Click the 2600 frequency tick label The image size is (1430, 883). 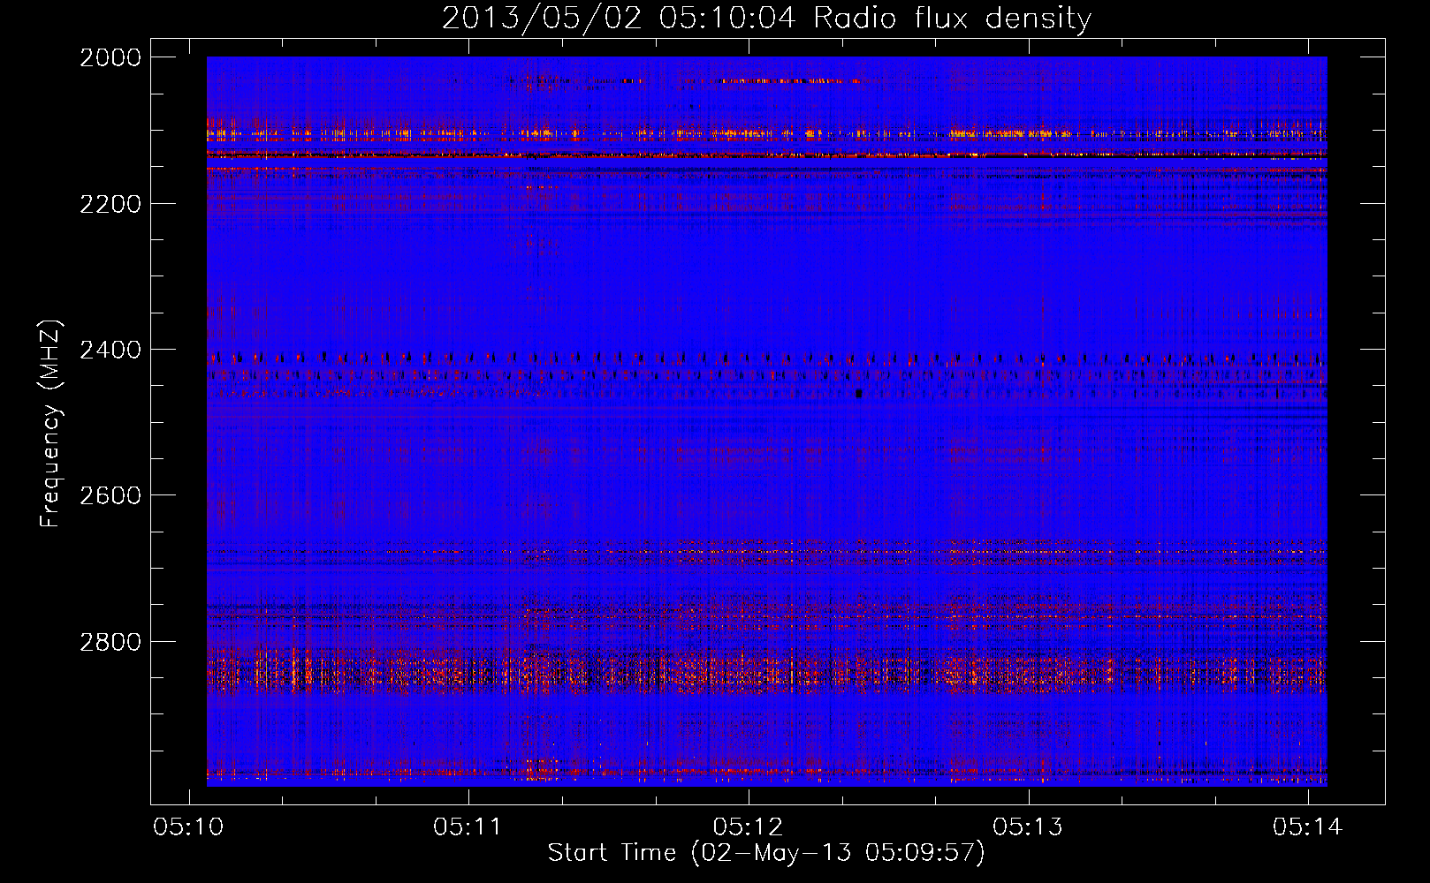coord(110,495)
